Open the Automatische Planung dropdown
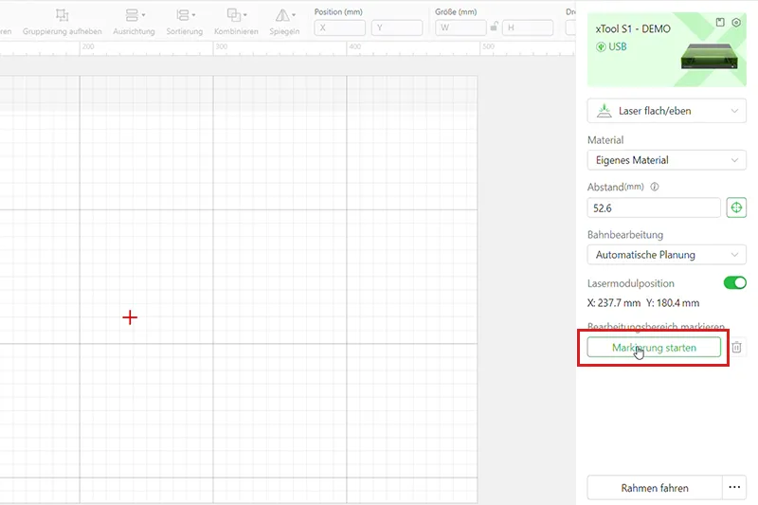The width and height of the screenshot is (758, 505). pyautogui.click(x=667, y=255)
